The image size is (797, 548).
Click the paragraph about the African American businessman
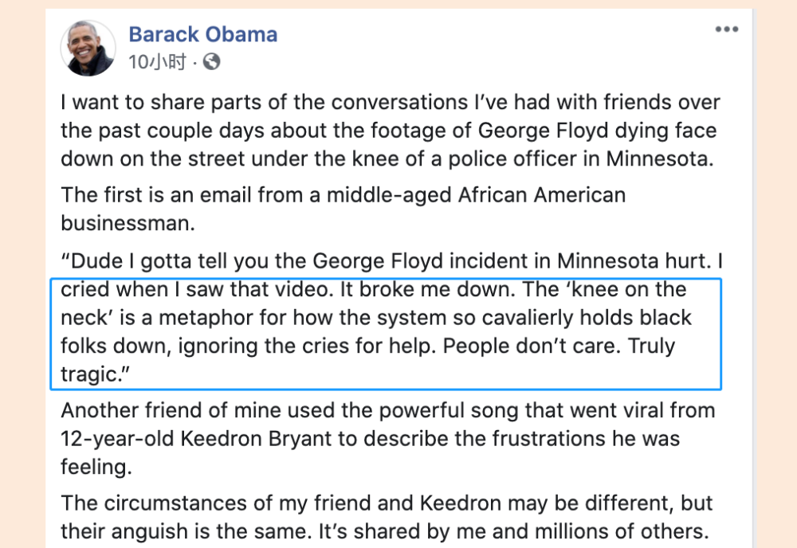click(x=343, y=209)
